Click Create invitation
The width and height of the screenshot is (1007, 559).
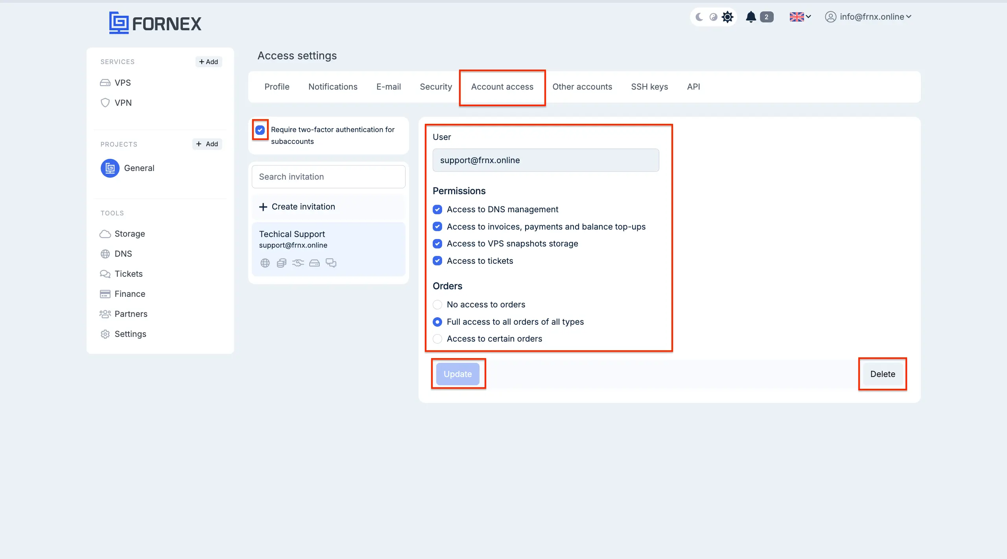[x=328, y=207]
